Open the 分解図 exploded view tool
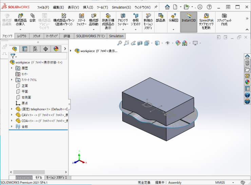Screen dimensions: 251x185 (x=173, y=18)
